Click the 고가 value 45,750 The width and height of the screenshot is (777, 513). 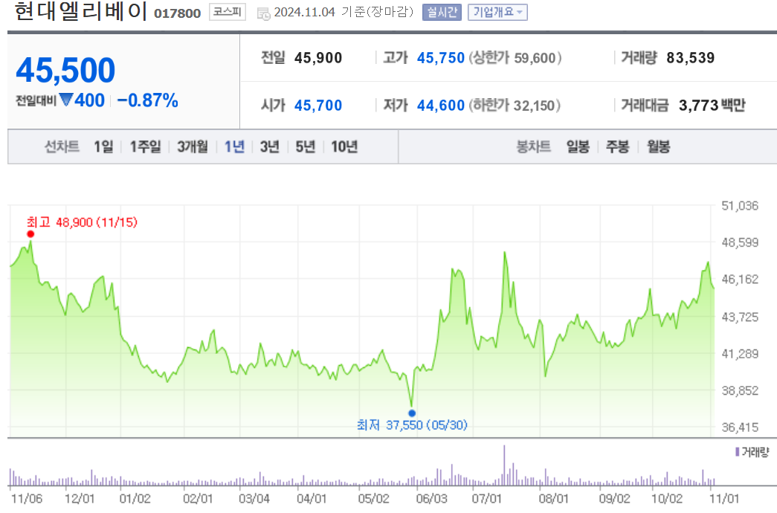(440, 58)
